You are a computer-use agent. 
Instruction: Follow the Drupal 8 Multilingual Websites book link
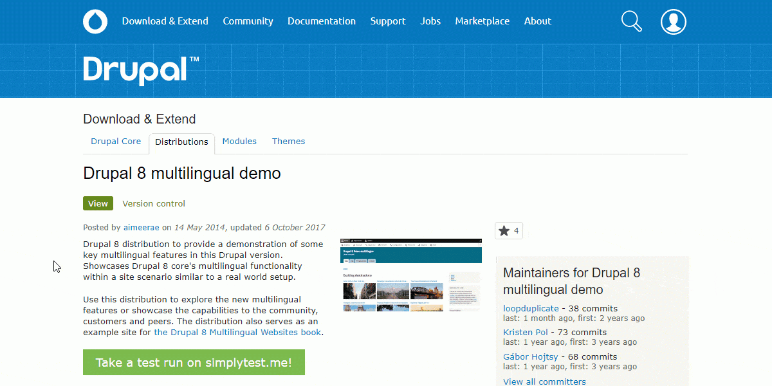click(x=237, y=333)
